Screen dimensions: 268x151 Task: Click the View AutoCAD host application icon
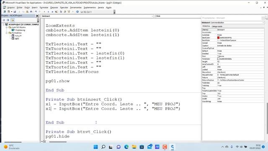(x=5, y=12)
